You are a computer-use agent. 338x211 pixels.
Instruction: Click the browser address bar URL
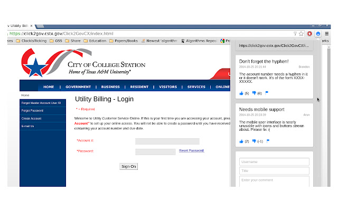click(61, 34)
